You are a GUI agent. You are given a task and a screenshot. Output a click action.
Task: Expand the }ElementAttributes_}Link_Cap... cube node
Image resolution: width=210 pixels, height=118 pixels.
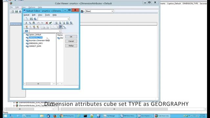[14, 106]
